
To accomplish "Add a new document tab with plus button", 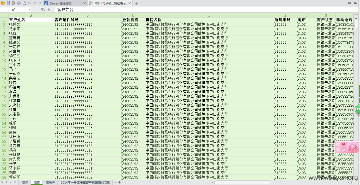I will (x=136, y=3).
